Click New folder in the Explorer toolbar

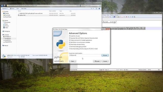point(24,8)
